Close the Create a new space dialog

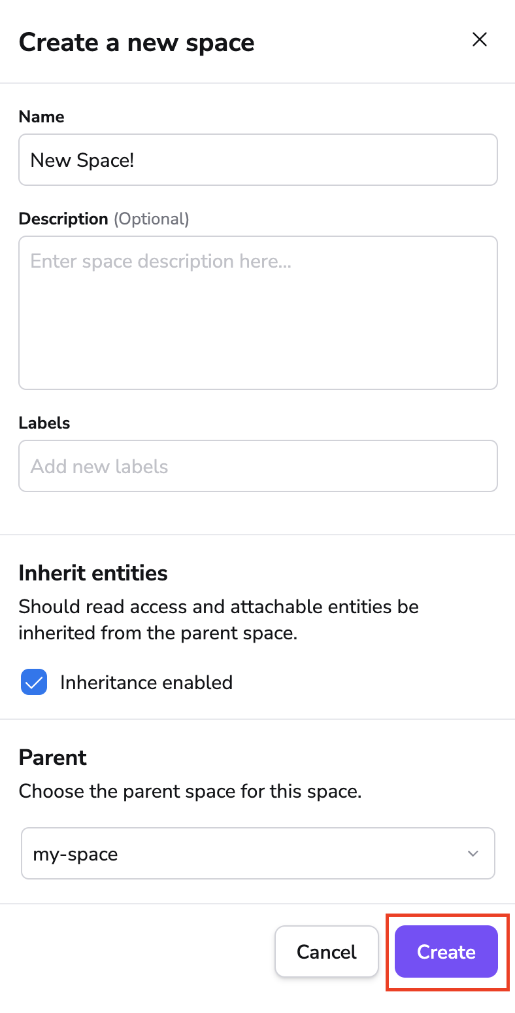(480, 40)
